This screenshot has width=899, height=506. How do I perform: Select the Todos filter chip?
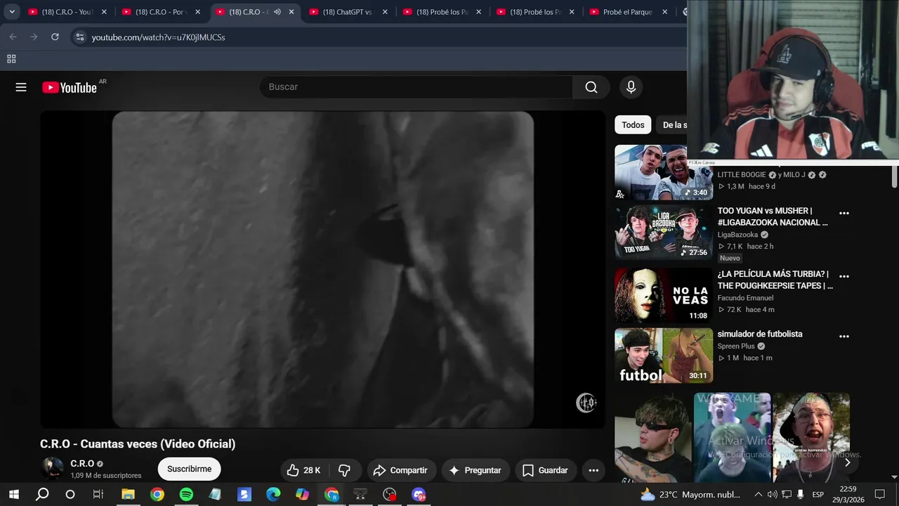633,125
